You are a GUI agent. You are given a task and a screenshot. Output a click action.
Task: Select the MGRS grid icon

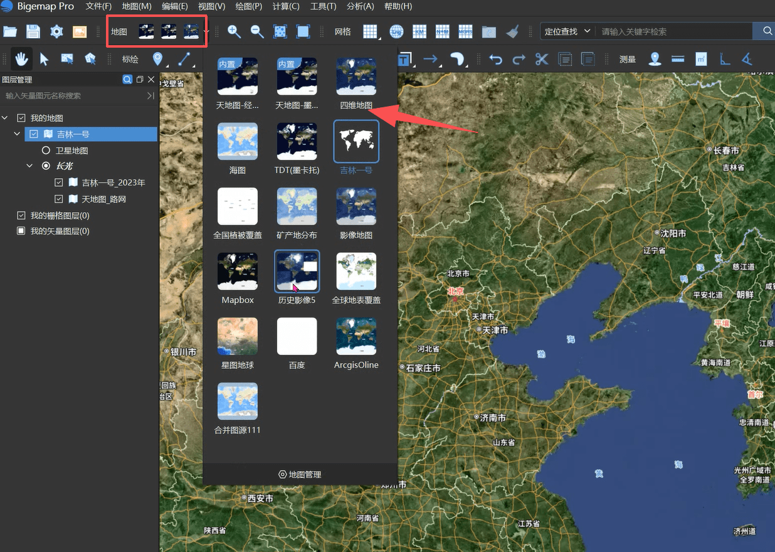[x=465, y=31]
